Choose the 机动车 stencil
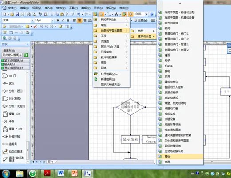231x178 pixels. click(x=180, y=66)
